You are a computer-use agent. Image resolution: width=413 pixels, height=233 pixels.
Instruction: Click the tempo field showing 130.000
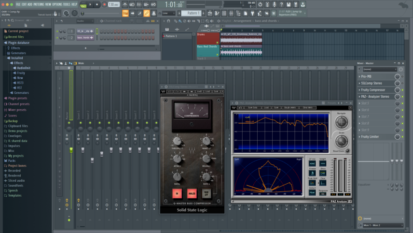113,4
